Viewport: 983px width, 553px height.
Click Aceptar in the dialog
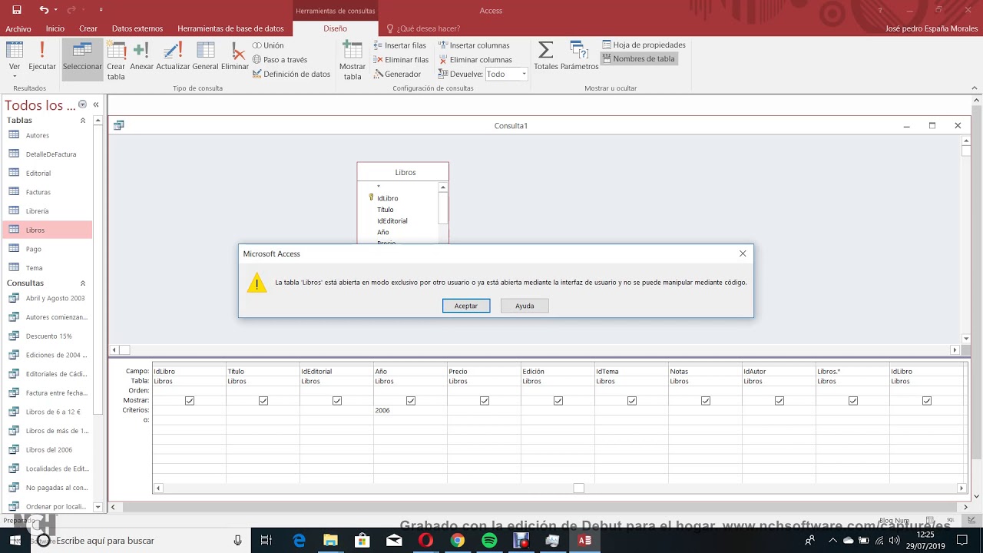[x=466, y=306]
